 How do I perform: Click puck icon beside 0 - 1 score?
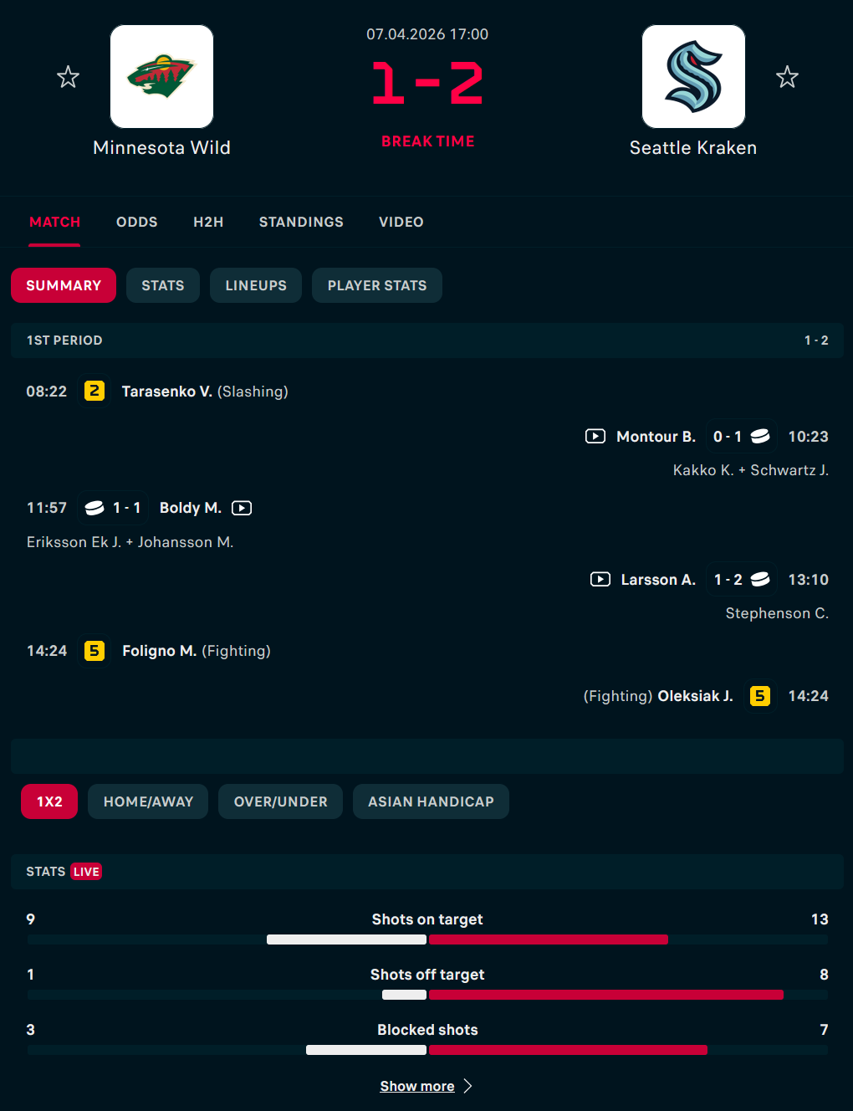pos(760,436)
